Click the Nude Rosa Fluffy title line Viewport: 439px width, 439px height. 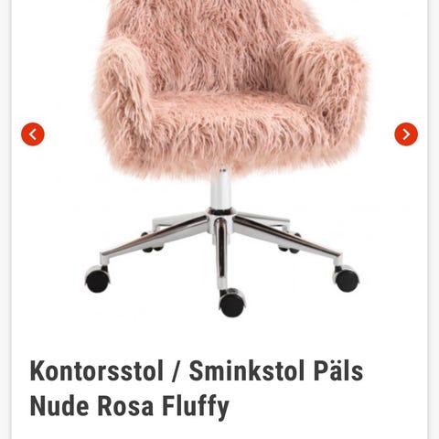point(130,405)
